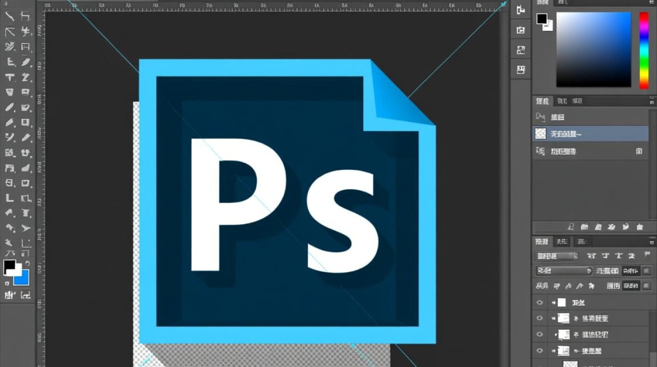Switch to the first Layers panel tab
This screenshot has height=367, width=657.
tap(542, 242)
